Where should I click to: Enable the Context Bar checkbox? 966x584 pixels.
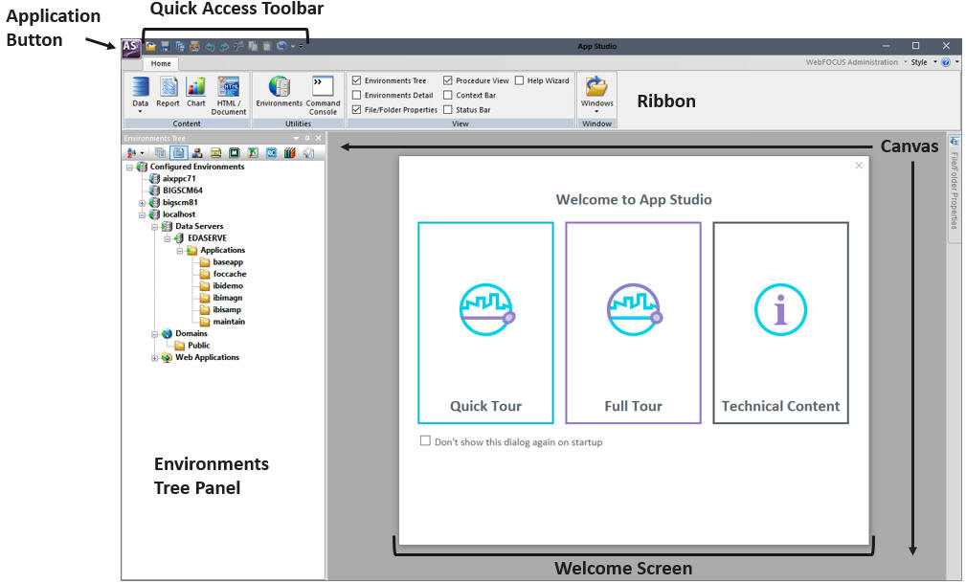coord(448,96)
